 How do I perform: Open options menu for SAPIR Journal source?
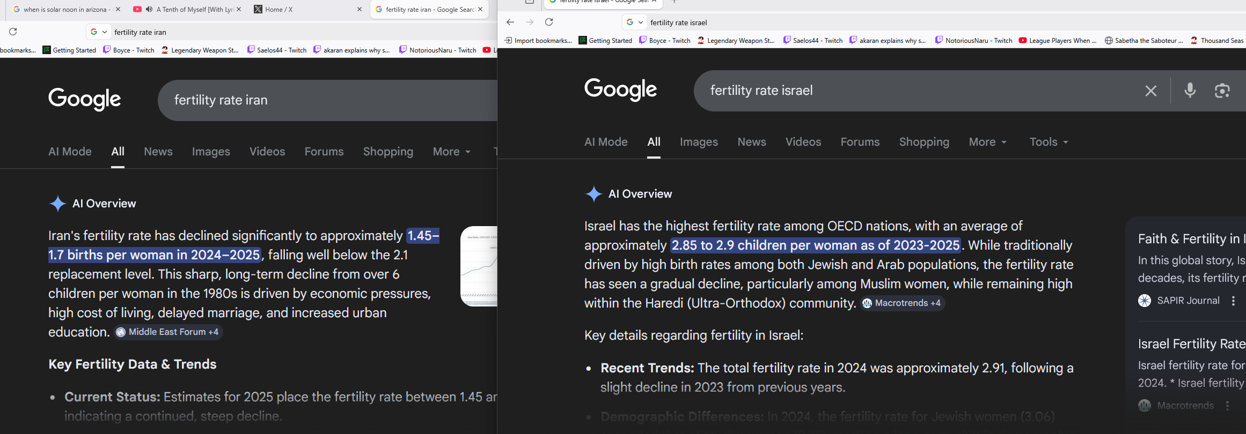tap(1233, 301)
